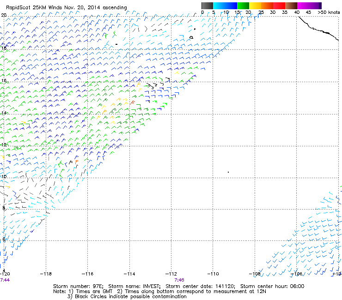Image resolution: width=342 pixels, height=300 pixels.
Task: Click the longitude label '-118'
Action: 46,274
